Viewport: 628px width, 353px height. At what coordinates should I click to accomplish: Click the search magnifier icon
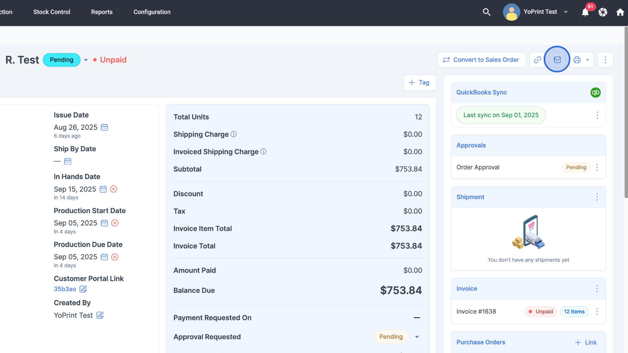(486, 12)
